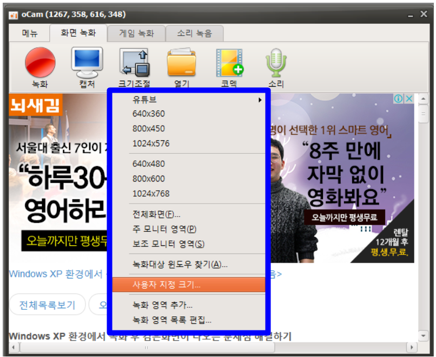
Task: Click the 전체목록보기 button
Action: (47, 305)
